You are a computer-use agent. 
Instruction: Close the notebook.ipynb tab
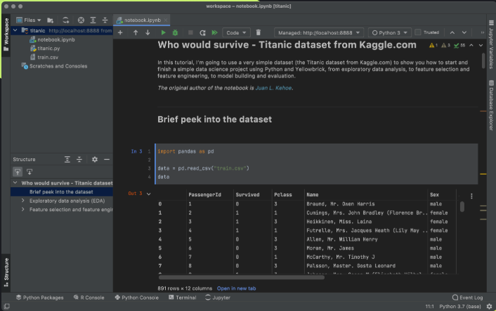(x=165, y=20)
